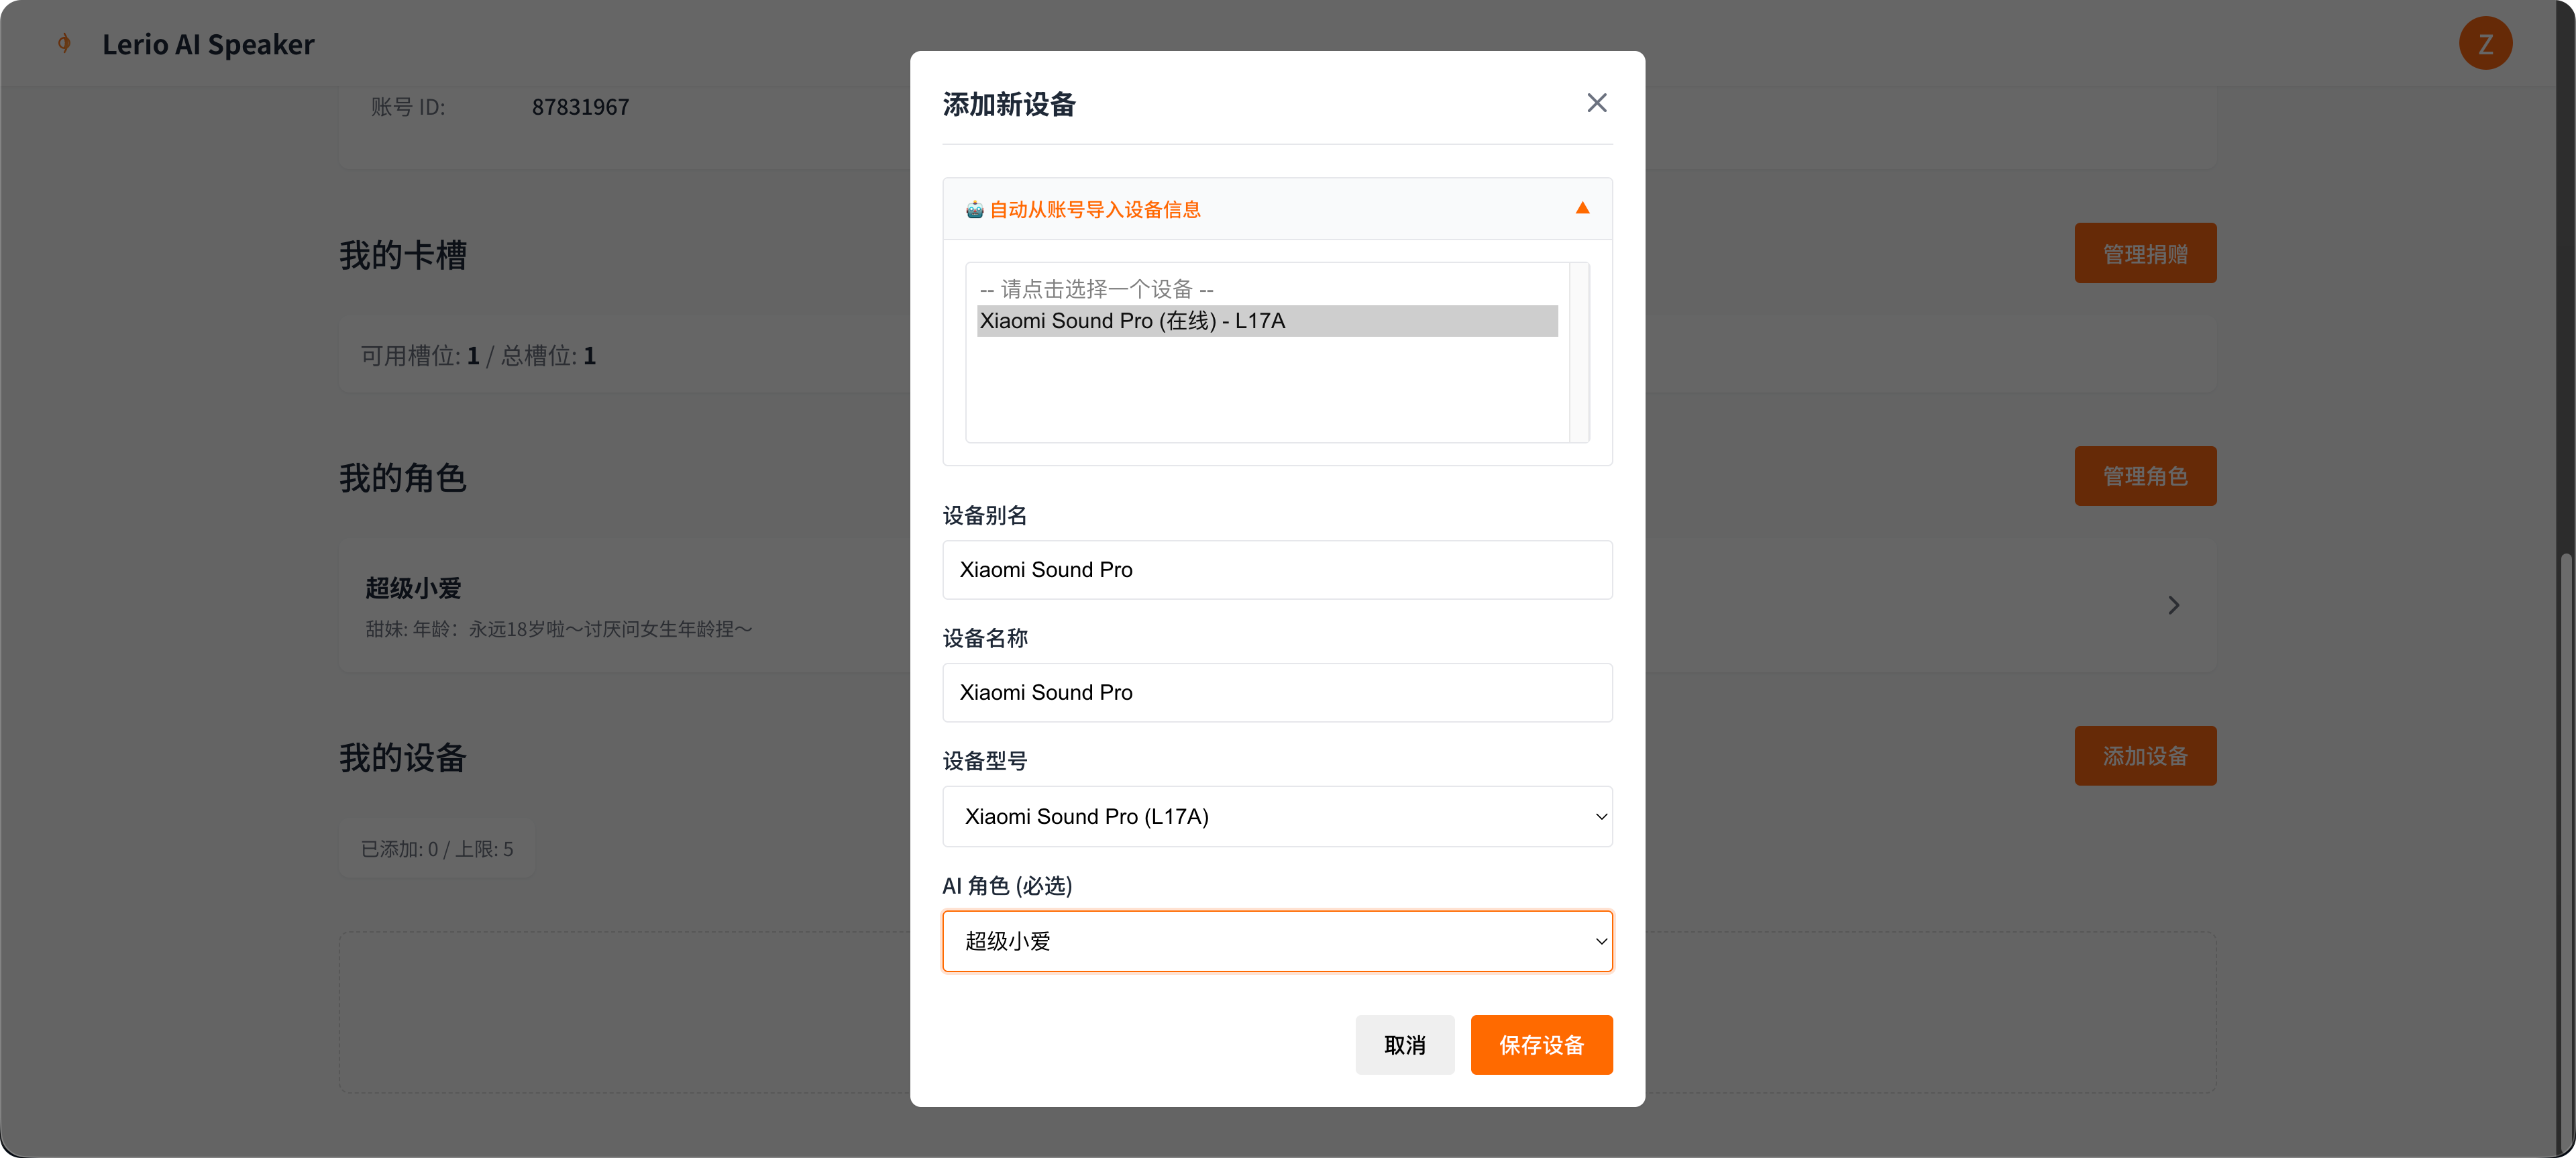Click the 保存设备 button

[x=1541, y=1045]
